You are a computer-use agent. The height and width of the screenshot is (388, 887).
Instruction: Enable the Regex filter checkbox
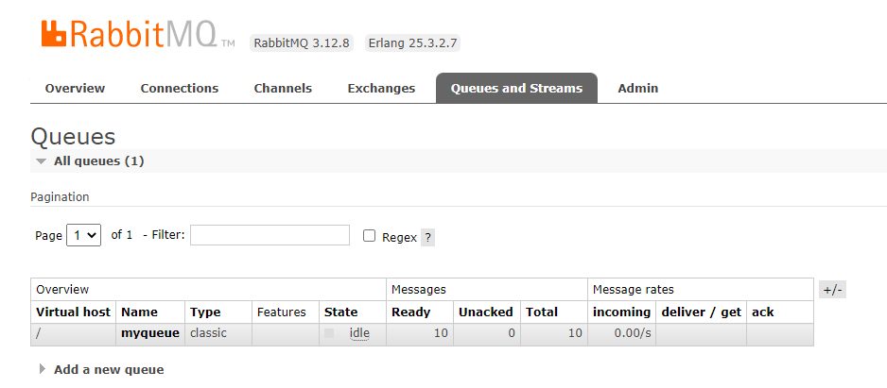(370, 236)
